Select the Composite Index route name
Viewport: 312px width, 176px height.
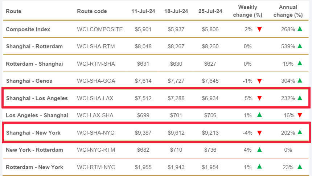[28, 29]
